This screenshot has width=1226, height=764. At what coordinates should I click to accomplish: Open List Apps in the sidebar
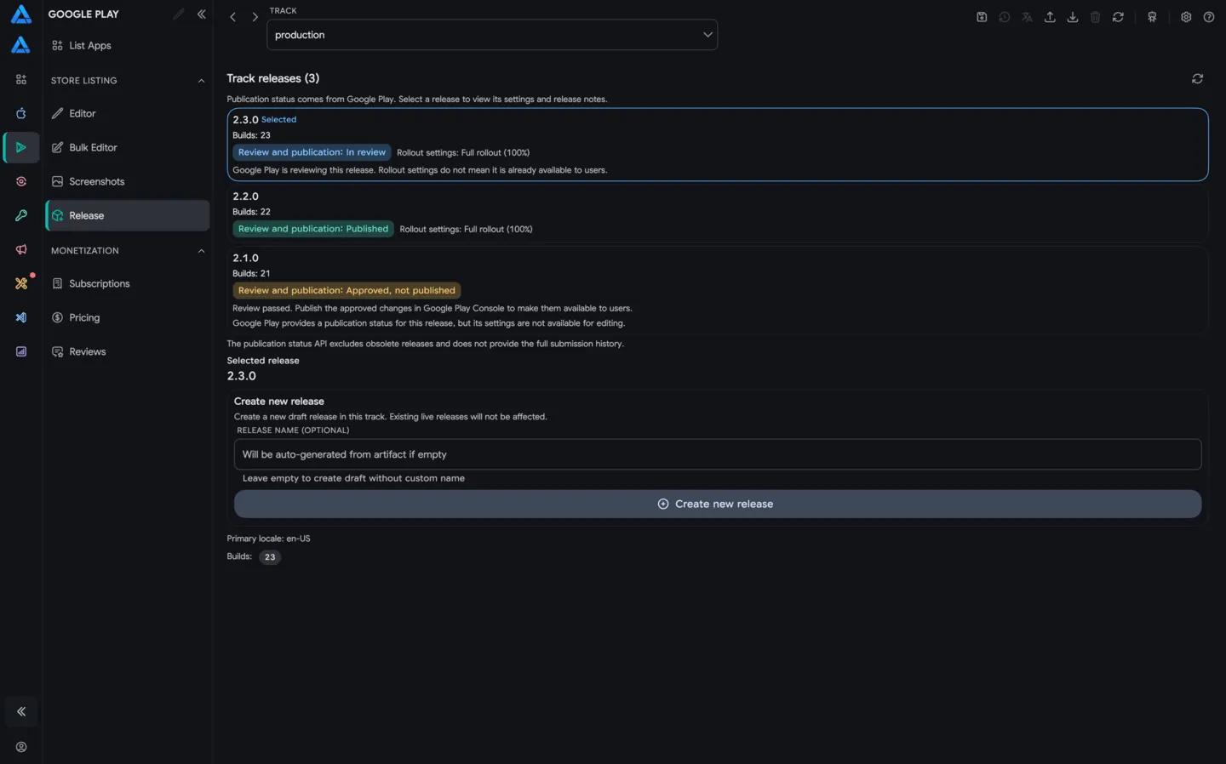(128, 45)
